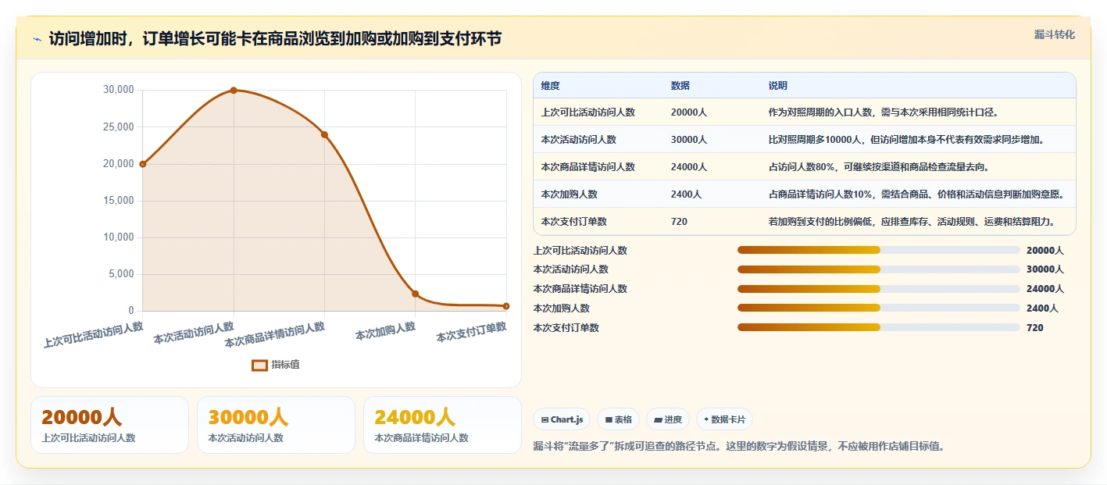
Task: Click the 指标值 legend text
Action: pyautogui.click(x=286, y=365)
